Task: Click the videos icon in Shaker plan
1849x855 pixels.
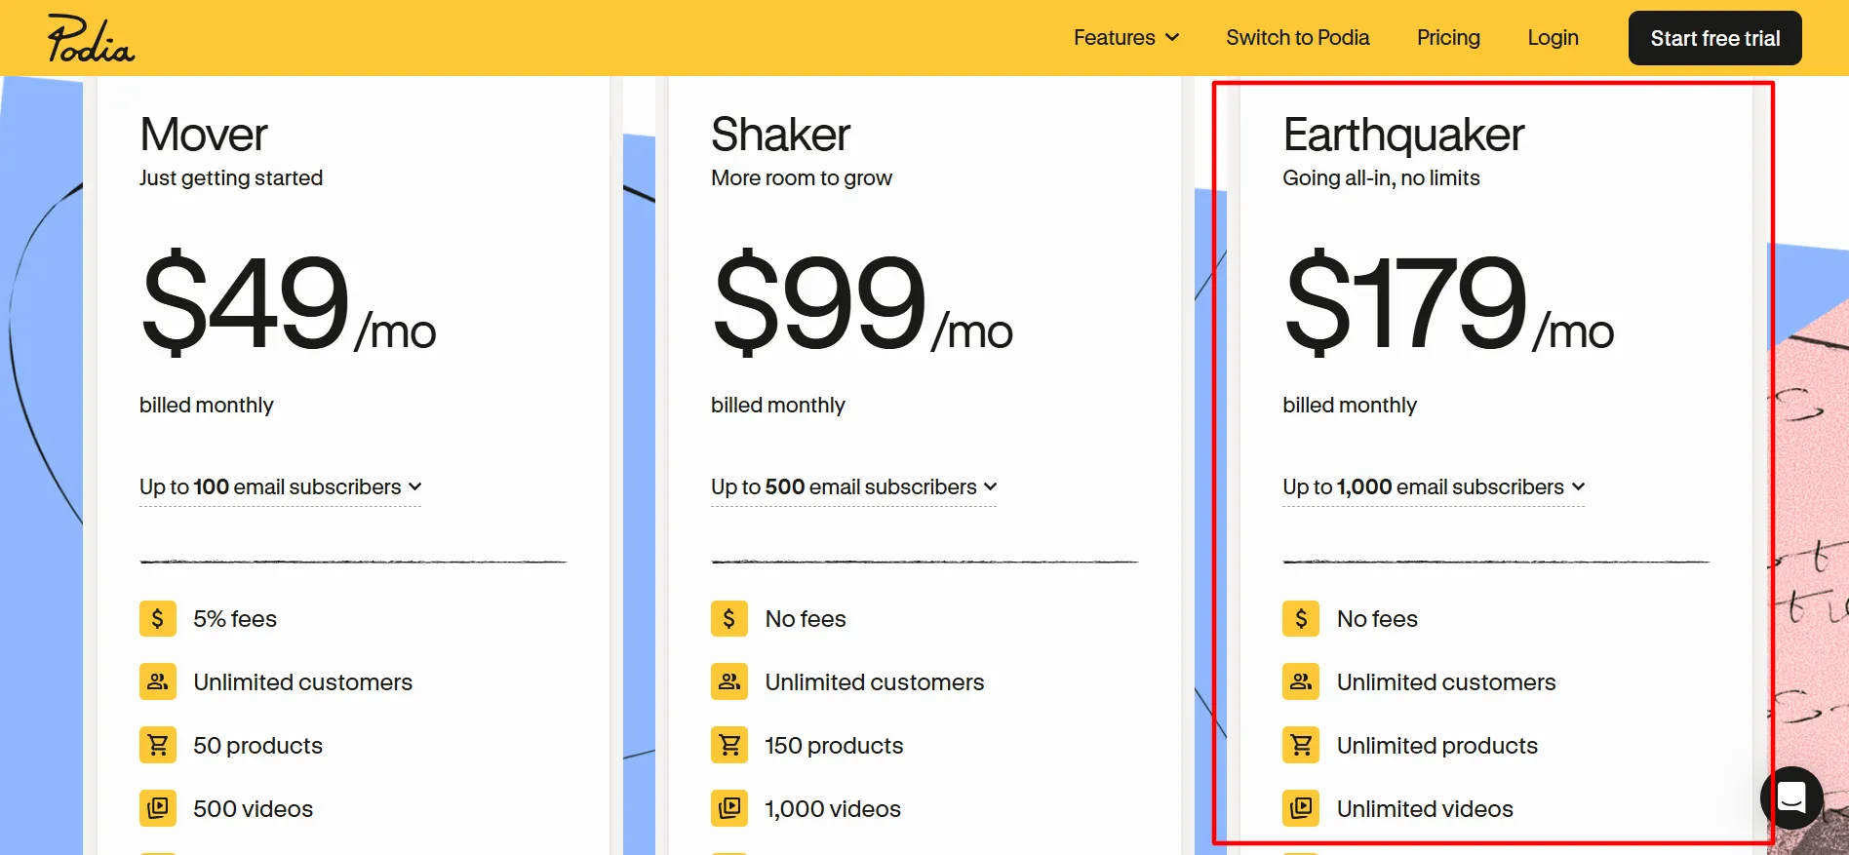Action: [x=729, y=808]
